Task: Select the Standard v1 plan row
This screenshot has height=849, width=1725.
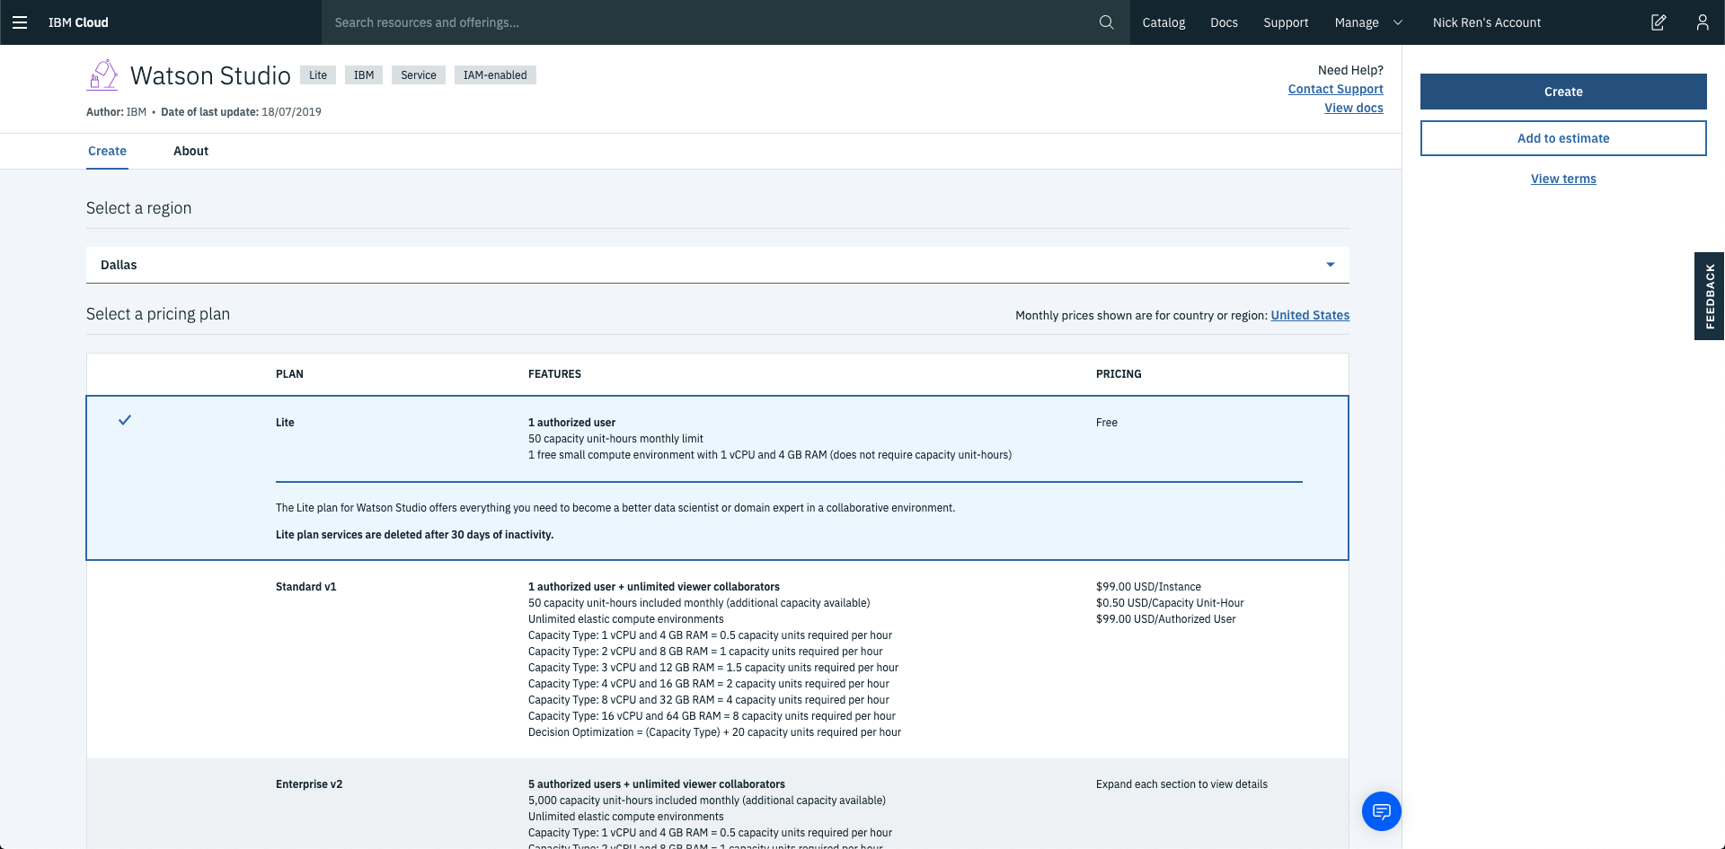Action: [717, 660]
